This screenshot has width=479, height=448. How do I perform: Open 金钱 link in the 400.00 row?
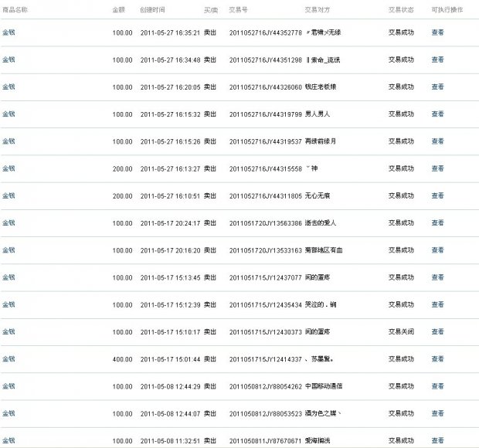tap(9, 358)
